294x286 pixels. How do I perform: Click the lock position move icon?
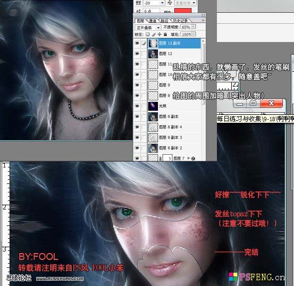[159, 35]
